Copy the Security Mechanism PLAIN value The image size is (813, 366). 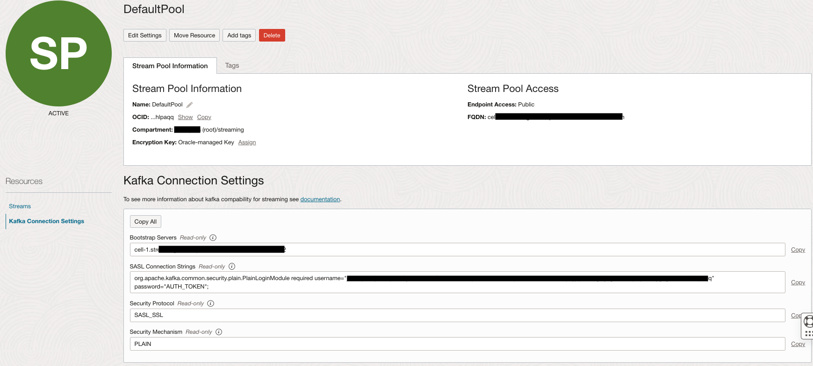(798, 344)
